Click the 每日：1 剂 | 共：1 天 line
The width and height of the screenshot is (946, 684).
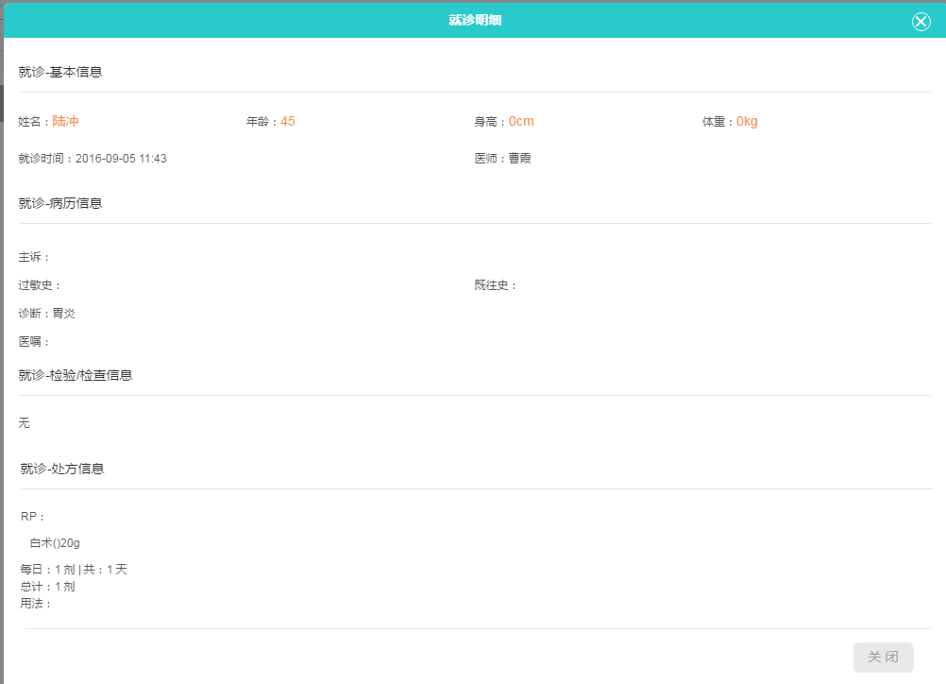coord(74,570)
